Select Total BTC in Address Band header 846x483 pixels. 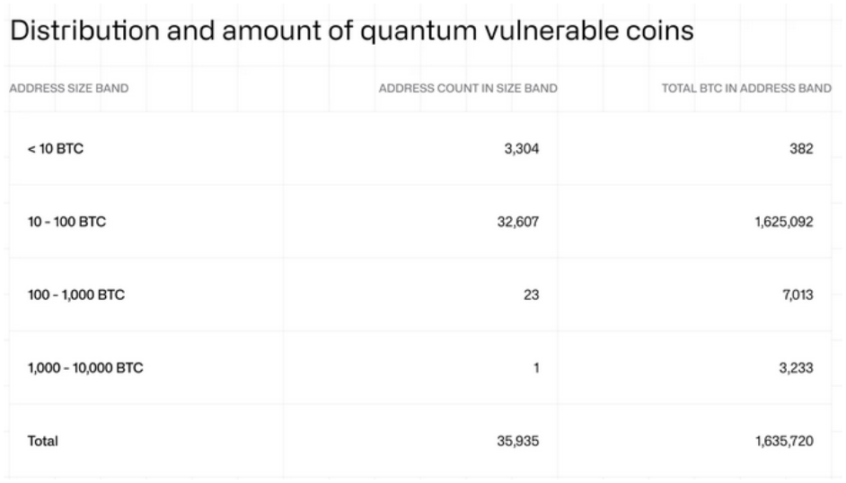[746, 88]
